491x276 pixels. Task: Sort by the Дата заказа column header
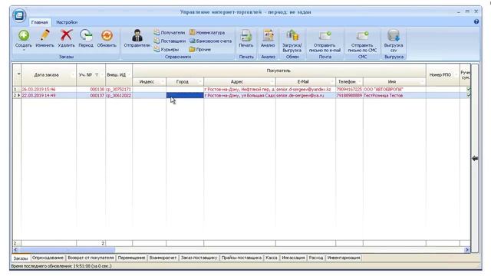point(48,75)
